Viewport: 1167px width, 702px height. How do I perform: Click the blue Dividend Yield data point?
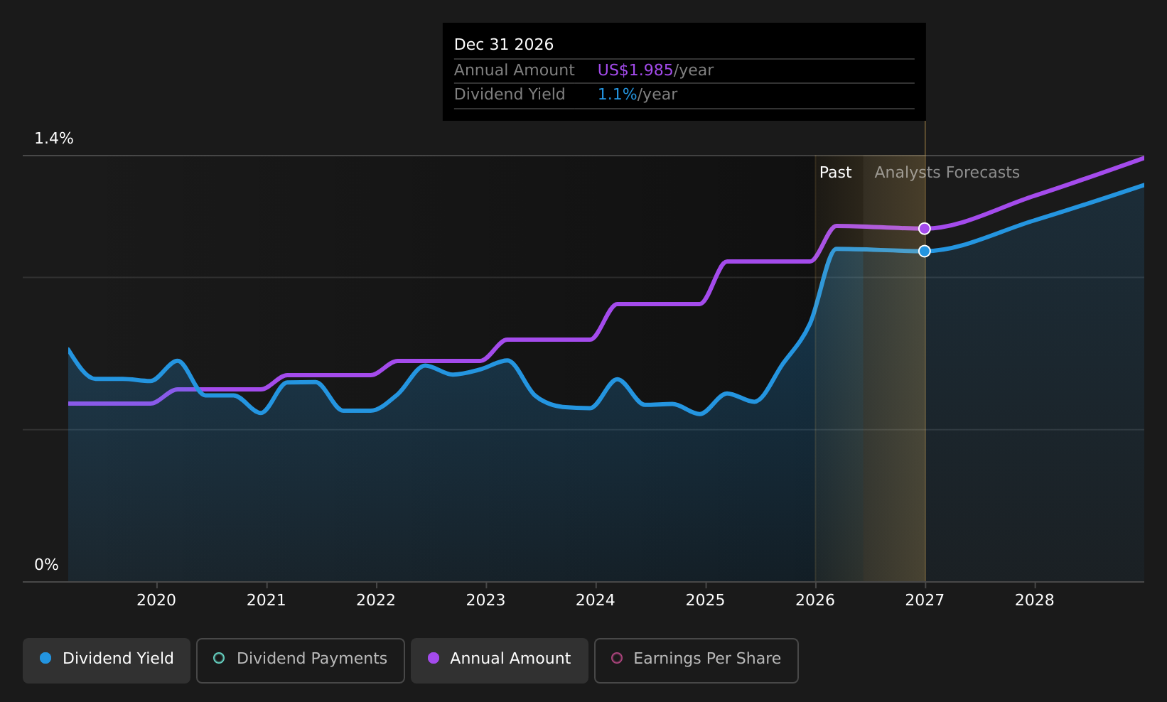925,251
